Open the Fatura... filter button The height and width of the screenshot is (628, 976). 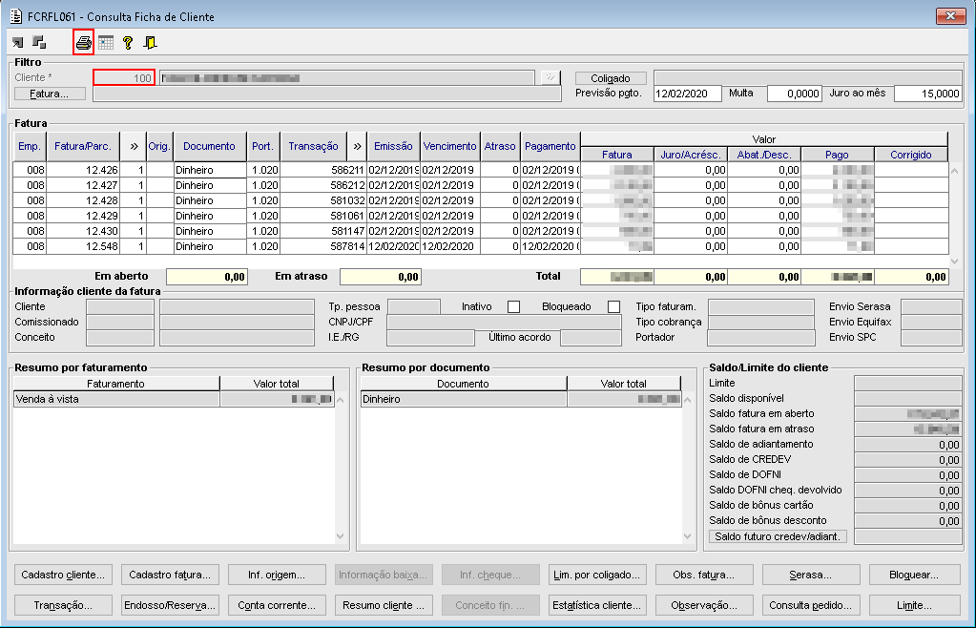[50, 94]
